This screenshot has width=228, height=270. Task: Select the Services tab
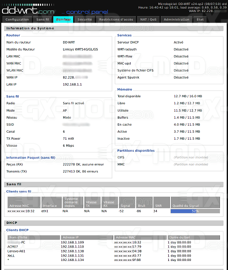click(x=63, y=20)
